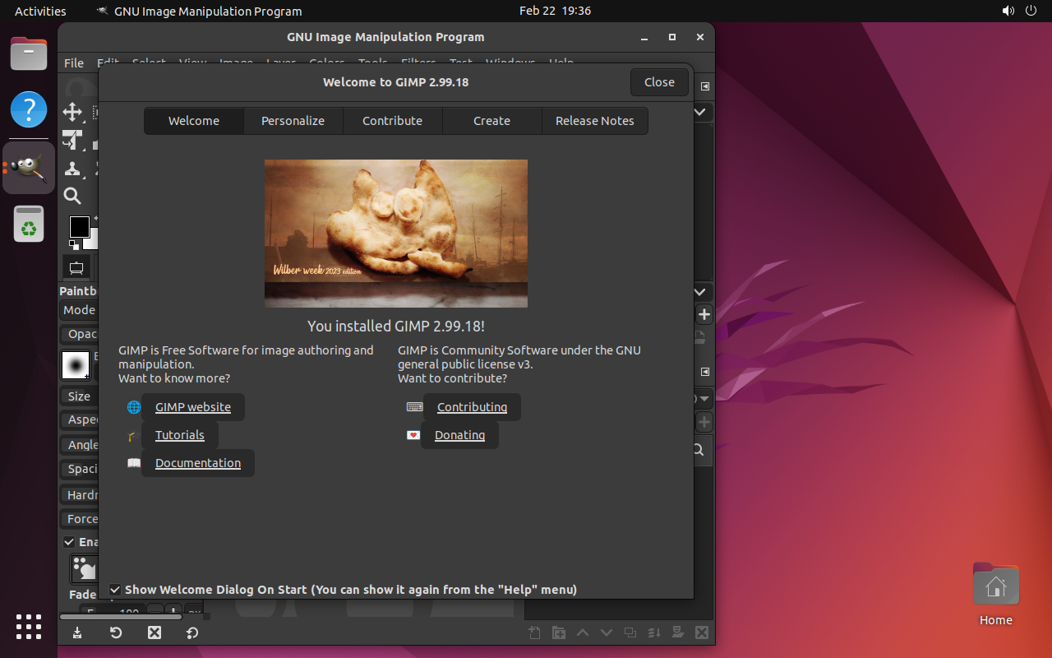Screen dimensions: 1052x658
Task: Switch to the Release Notes tab
Action: 595,121
